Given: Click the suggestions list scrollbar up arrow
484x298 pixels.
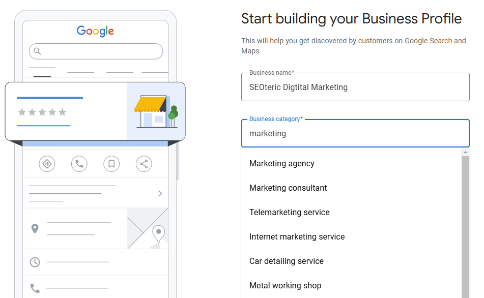Looking at the screenshot, I should point(465,152).
